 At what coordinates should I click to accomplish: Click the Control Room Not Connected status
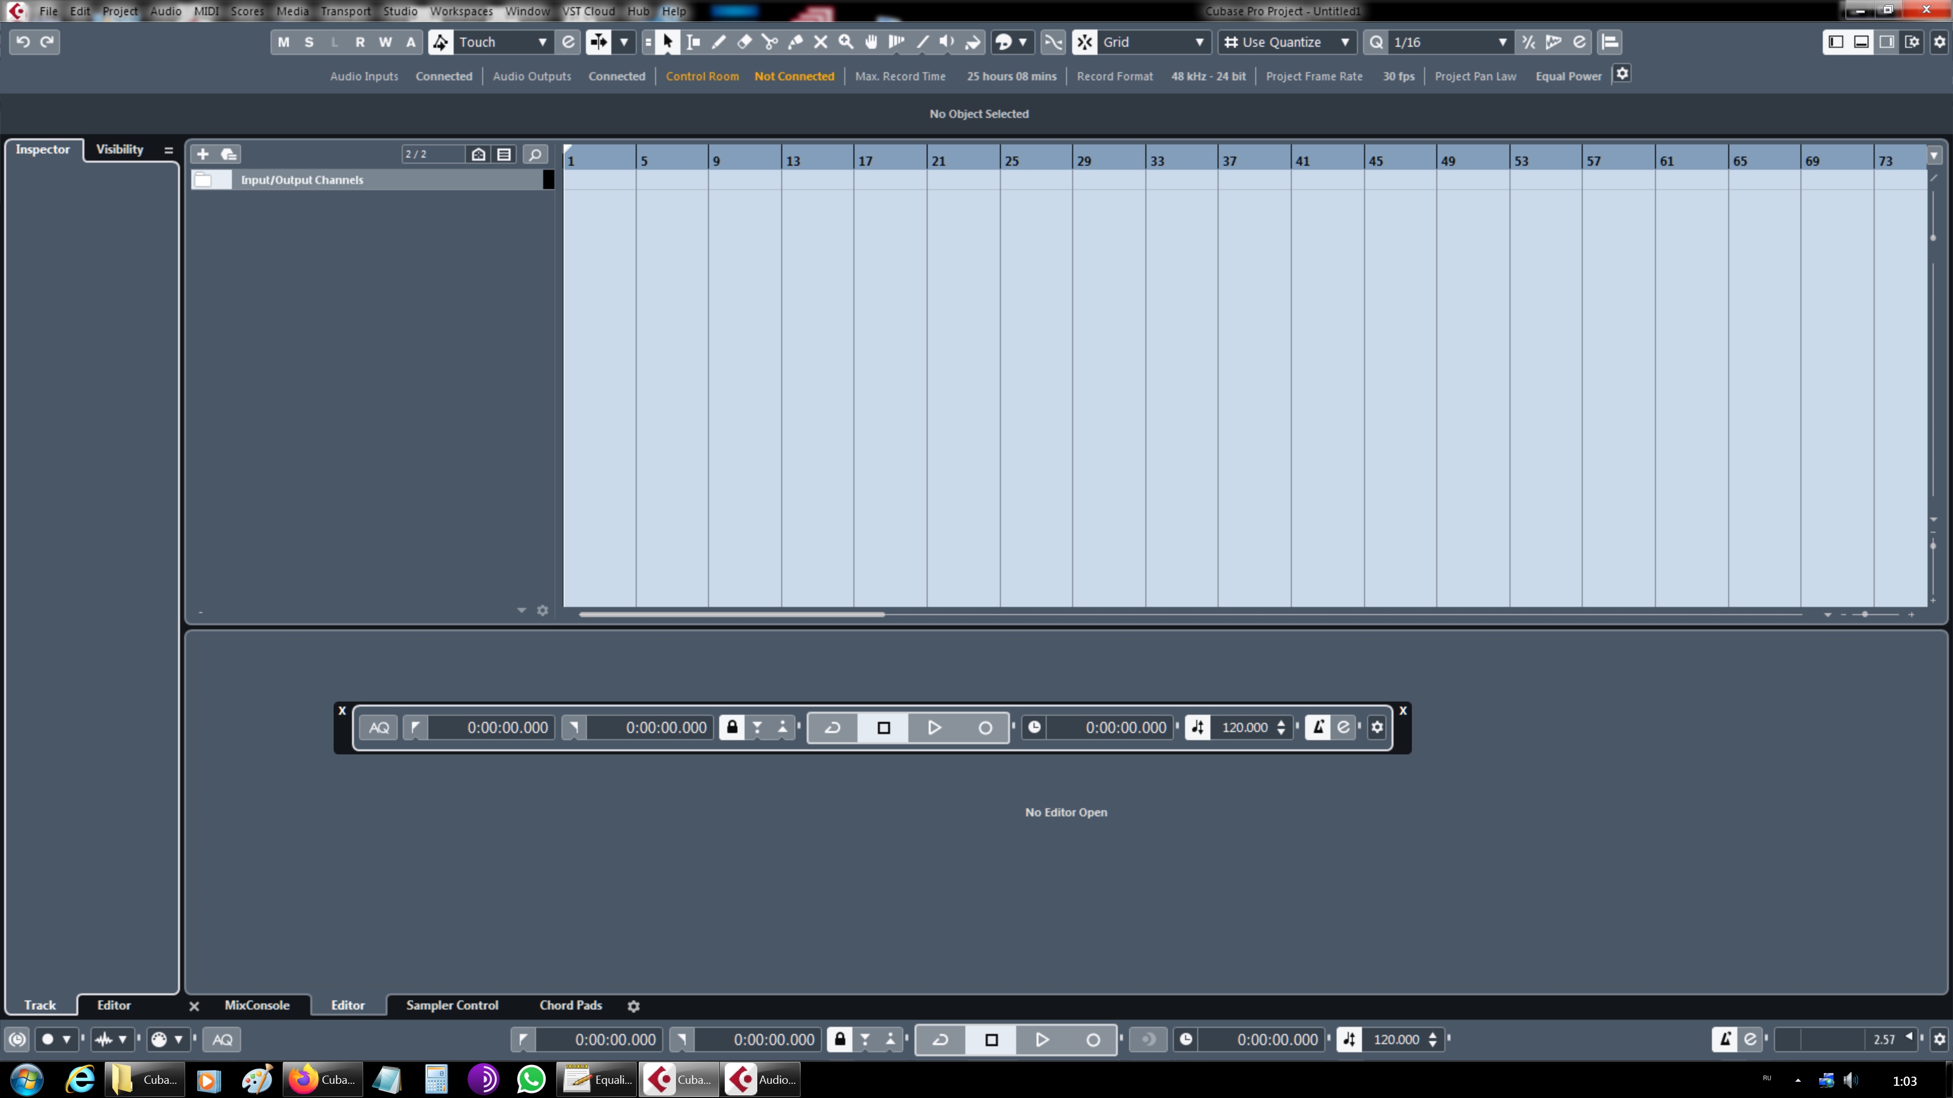(794, 77)
